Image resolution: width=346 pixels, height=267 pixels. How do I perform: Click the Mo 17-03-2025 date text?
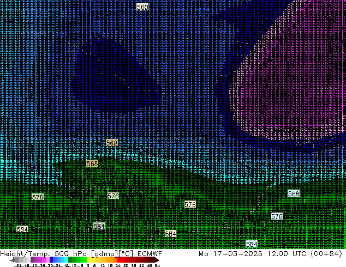point(230,254)
